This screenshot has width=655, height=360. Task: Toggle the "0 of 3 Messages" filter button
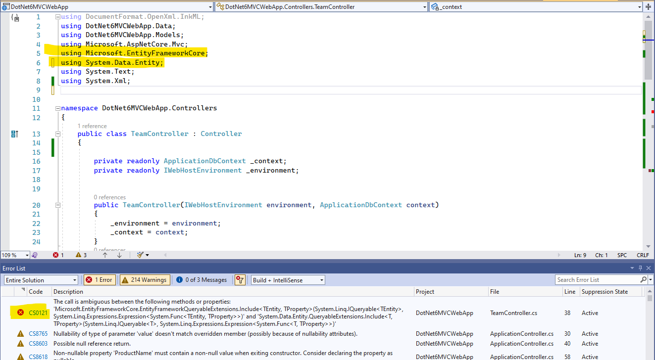click(201, 279)
